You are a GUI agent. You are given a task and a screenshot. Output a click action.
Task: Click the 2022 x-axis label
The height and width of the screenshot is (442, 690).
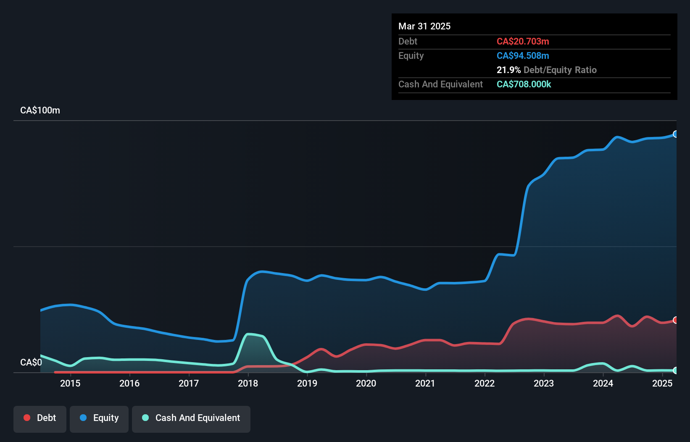coord(485,383)
